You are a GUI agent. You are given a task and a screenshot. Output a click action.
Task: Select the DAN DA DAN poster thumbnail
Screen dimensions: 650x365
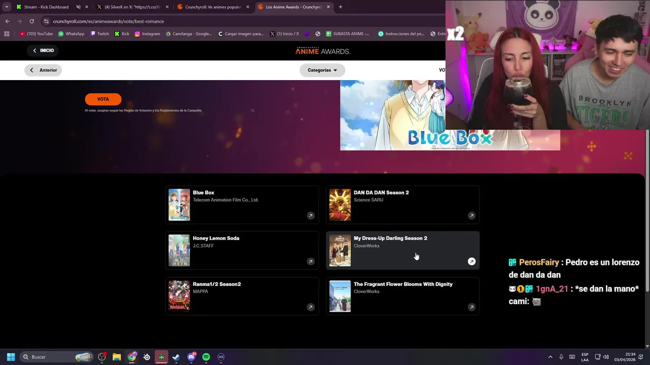pyautogui.click(x=340, y=205)
